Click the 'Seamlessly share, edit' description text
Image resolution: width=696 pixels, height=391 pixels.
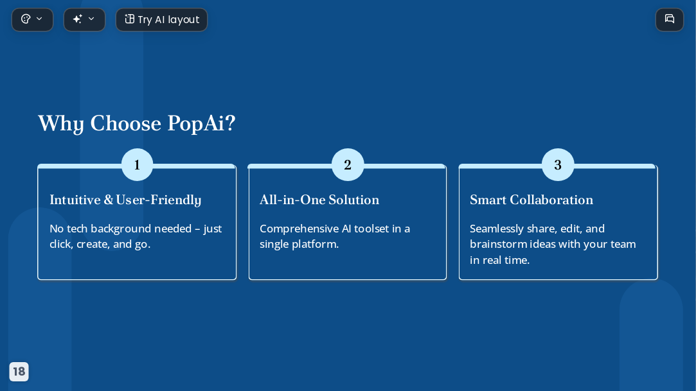pyautogui.click(x=553, y=244)
